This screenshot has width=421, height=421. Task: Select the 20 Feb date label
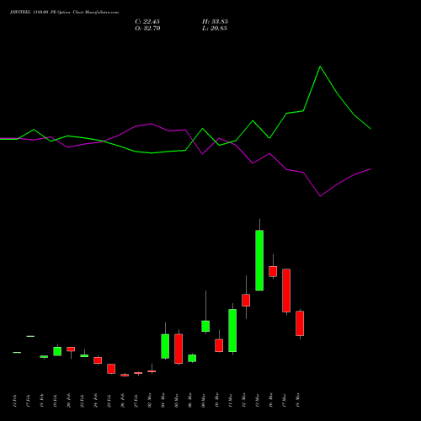(69, 401)
